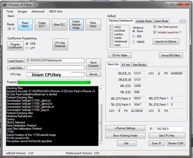
Task: Click Create XeBuild Image button
Action: point(76,25)
